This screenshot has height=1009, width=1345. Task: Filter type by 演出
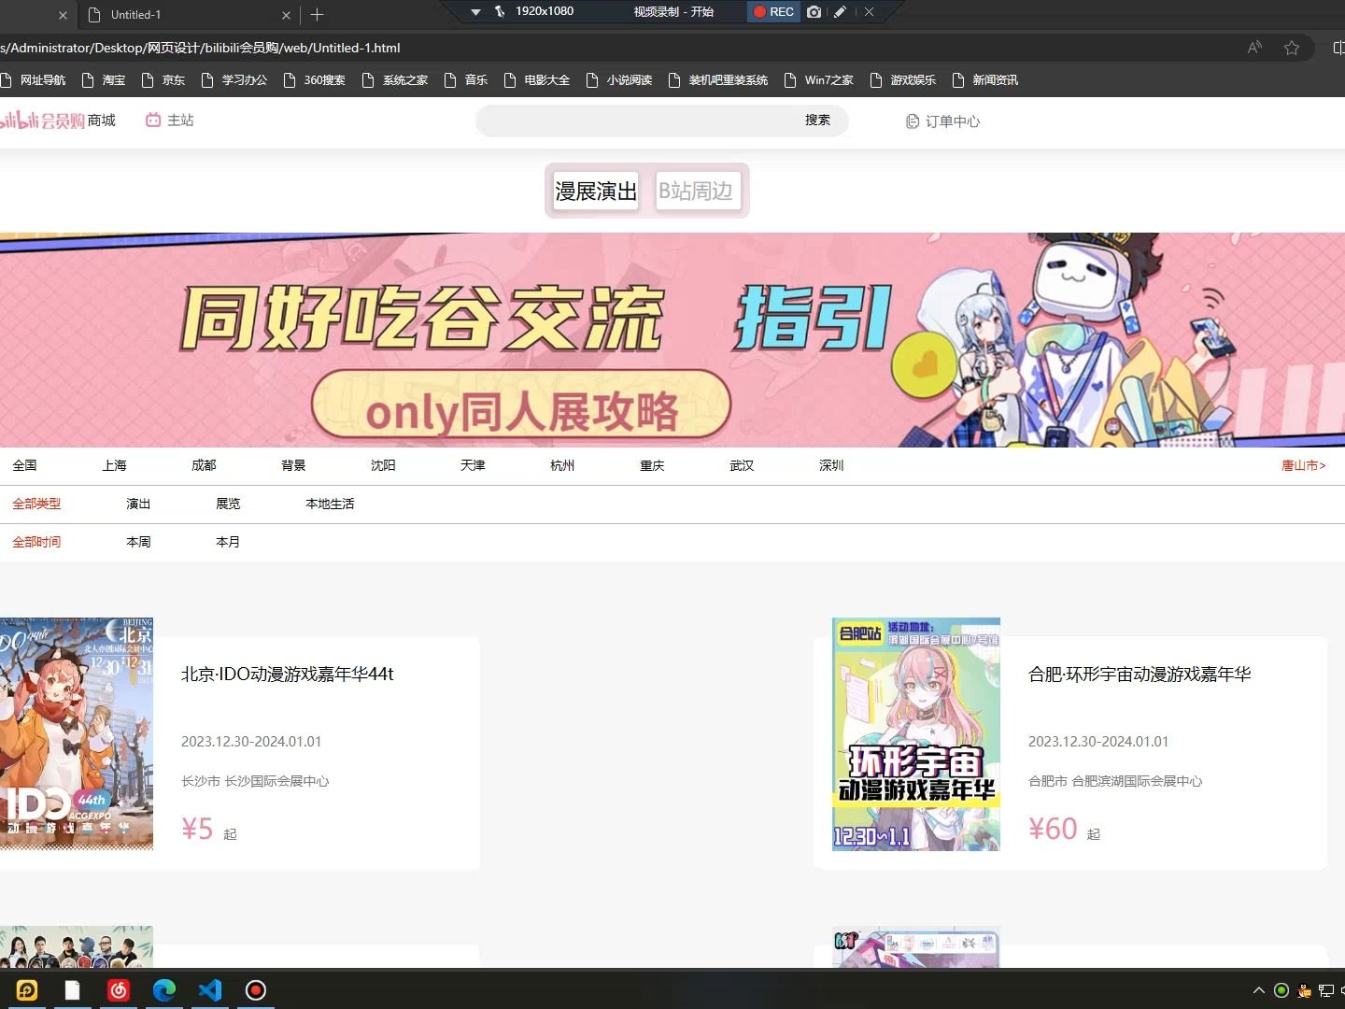click(138, 504)
